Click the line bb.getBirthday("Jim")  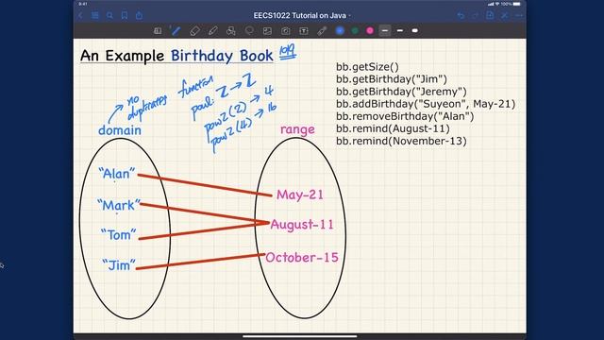coord(392,79)
